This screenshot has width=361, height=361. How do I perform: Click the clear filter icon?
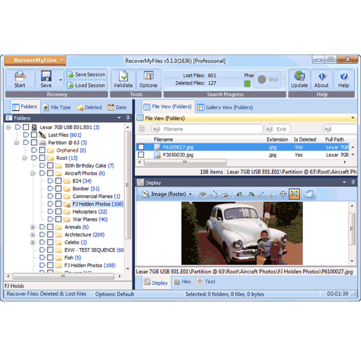(x=142, y=129)
